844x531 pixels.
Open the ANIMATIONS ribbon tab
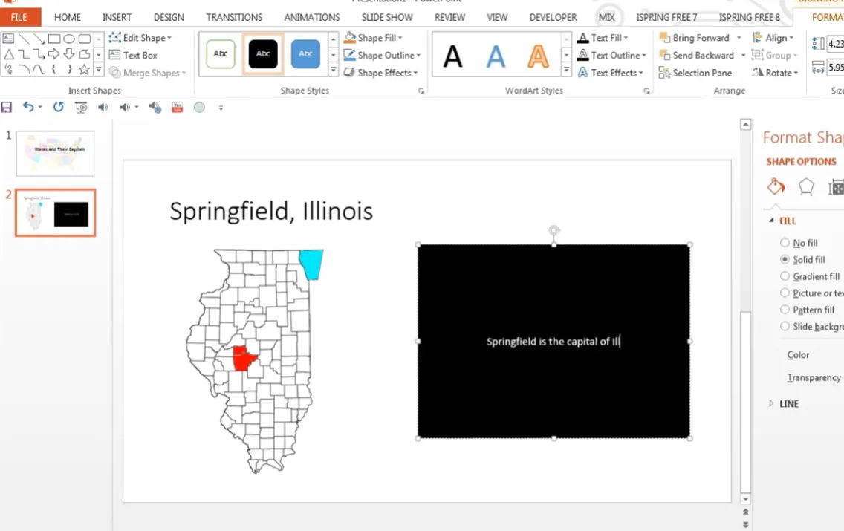(x=311, y=17)
